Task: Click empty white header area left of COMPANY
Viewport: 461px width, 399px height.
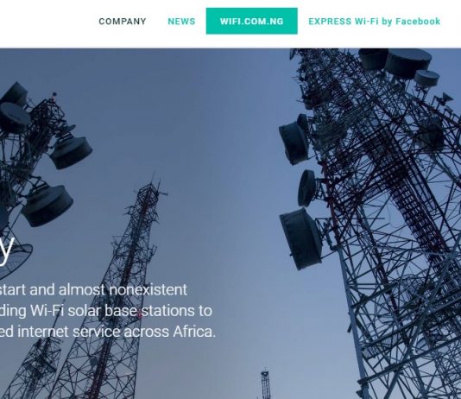Action: point(47,22)
